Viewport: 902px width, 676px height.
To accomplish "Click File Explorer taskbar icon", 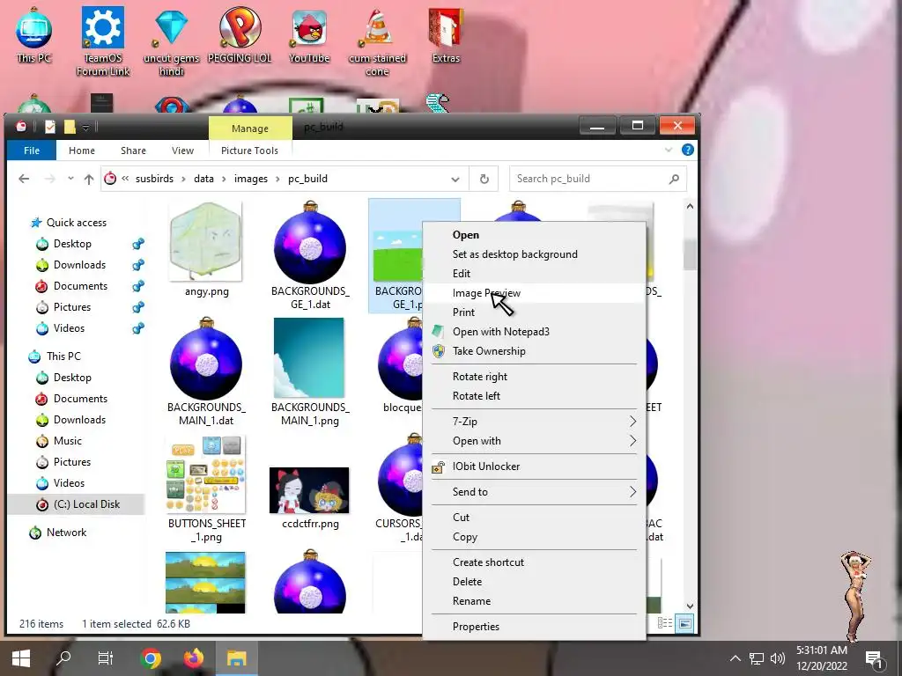I will coord(236,658).
